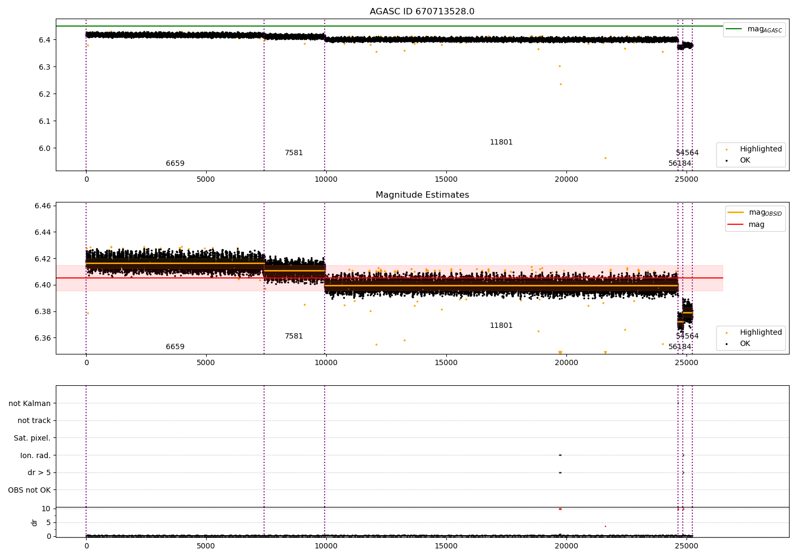Click OBSID label '7581' in Magnitude Estimates plot
This screenshot has height=558, width=797.
(294, 336)
